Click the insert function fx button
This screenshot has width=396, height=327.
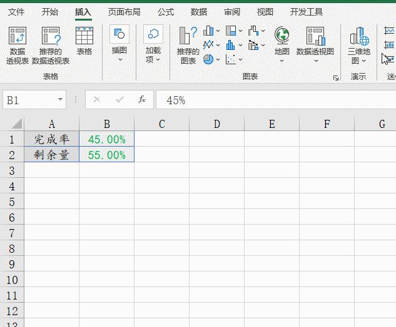[x=142, y=99]
